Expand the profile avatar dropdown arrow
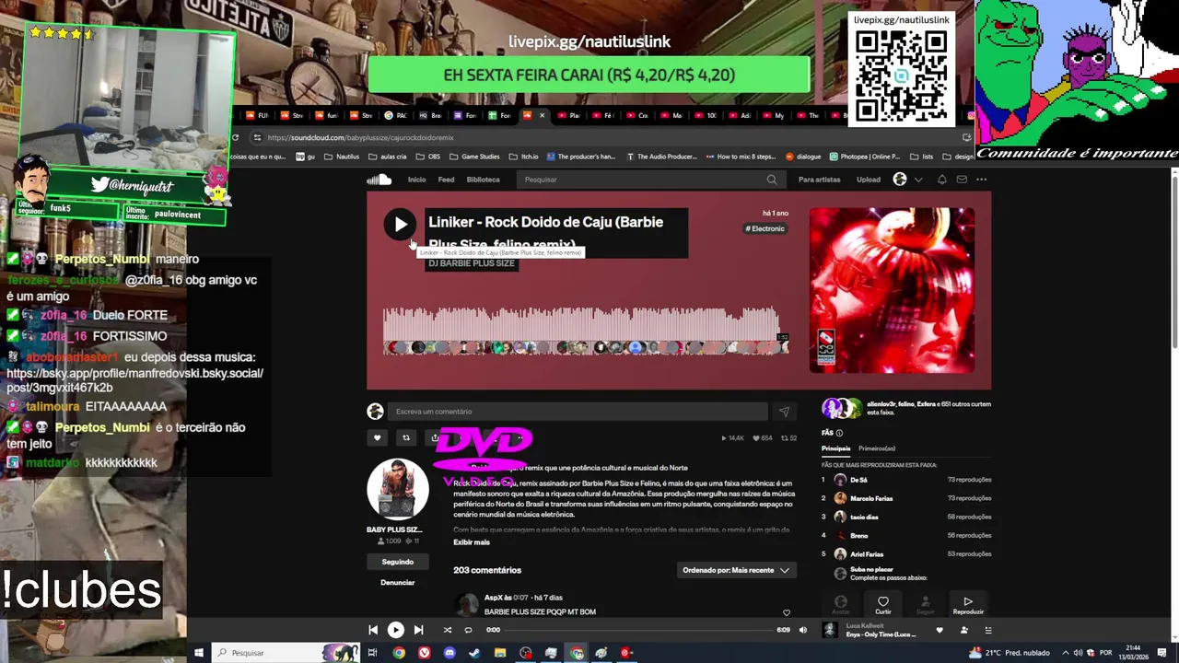 click(918, 180)
